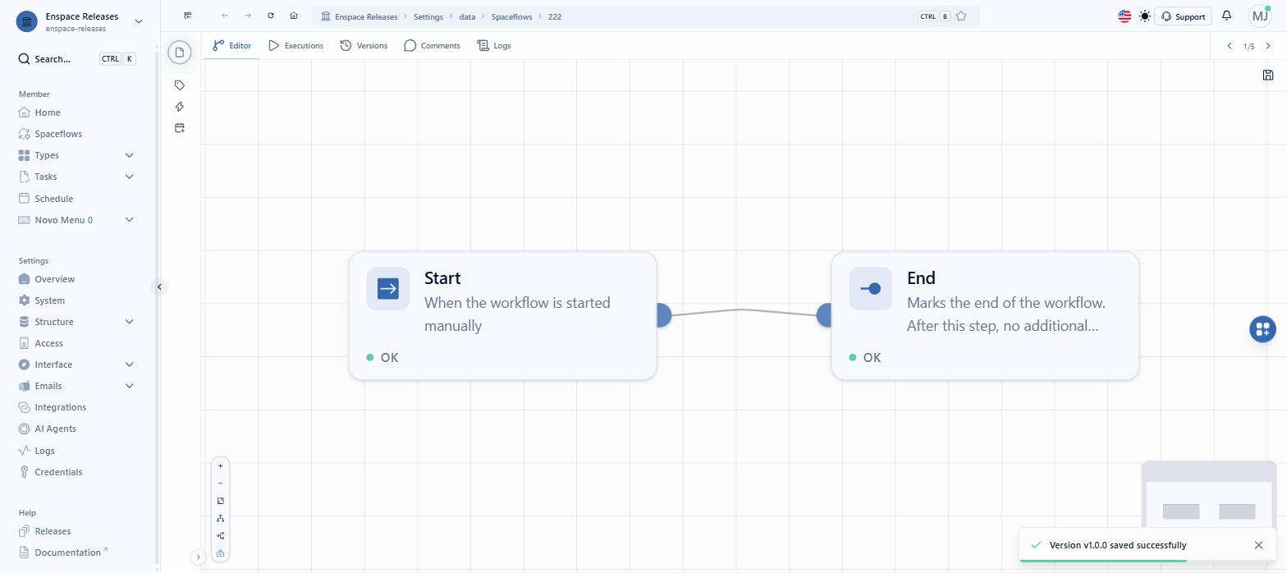
Task: Select the Start node icon
Action: click(x=388, y=289)
